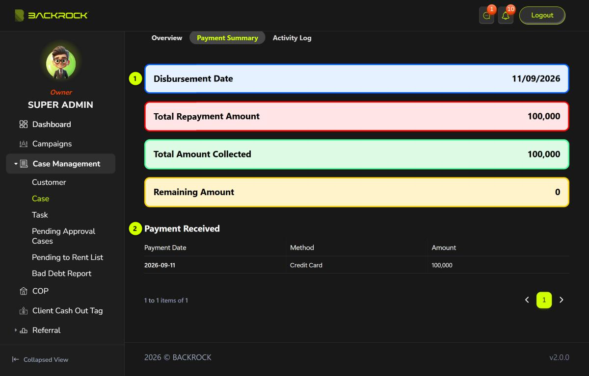
Task: Click the '1 to 1 items of 1' text
Action: pyautogui.click(x=166, y=300)
